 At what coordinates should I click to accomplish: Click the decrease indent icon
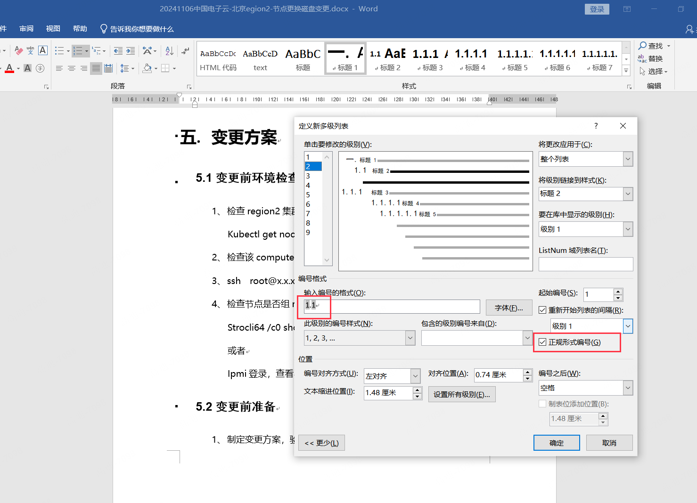tap(118, 50)
